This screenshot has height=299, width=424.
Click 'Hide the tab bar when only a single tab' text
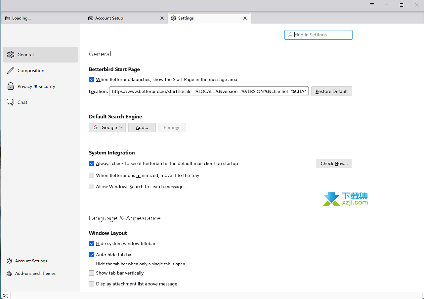tap(141, 264)
